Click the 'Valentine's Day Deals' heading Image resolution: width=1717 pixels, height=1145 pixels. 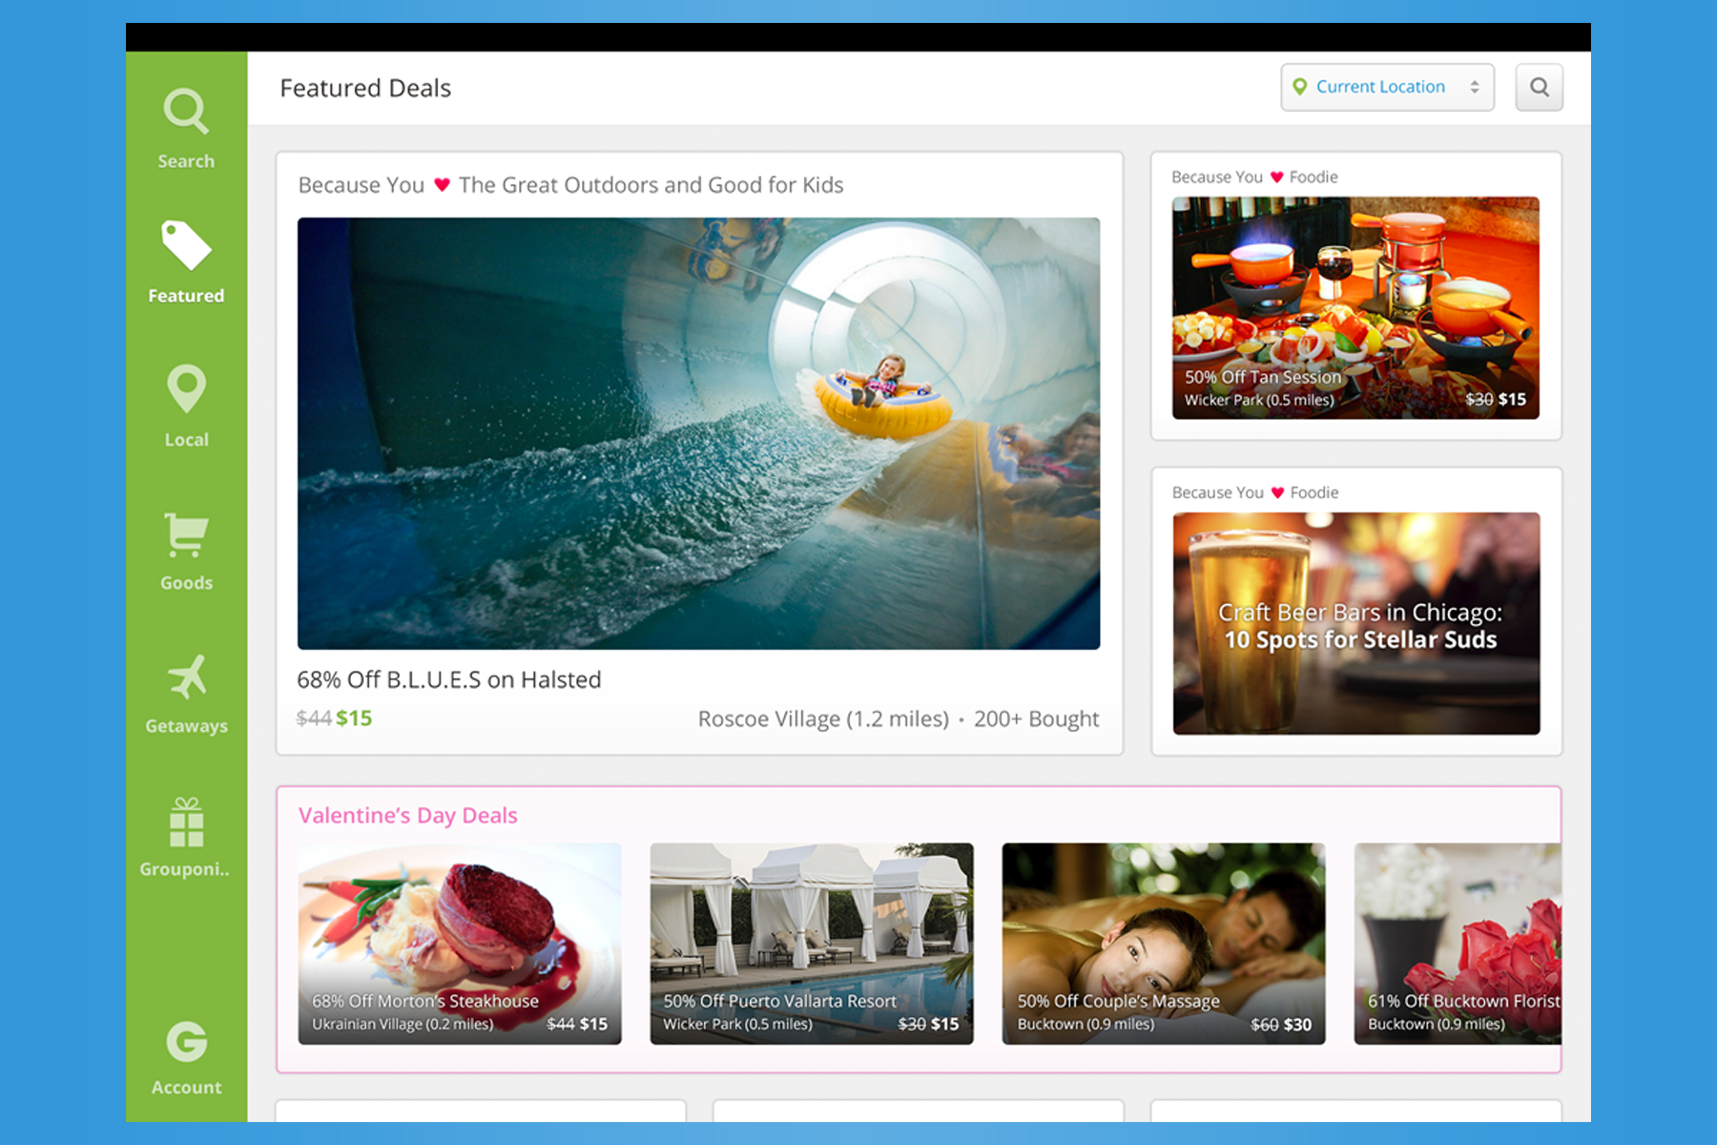coord(407,816)
